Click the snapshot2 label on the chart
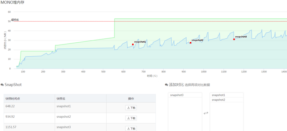Image resolution: width=287 pixels, height=131 pixels. click(197, 40)
